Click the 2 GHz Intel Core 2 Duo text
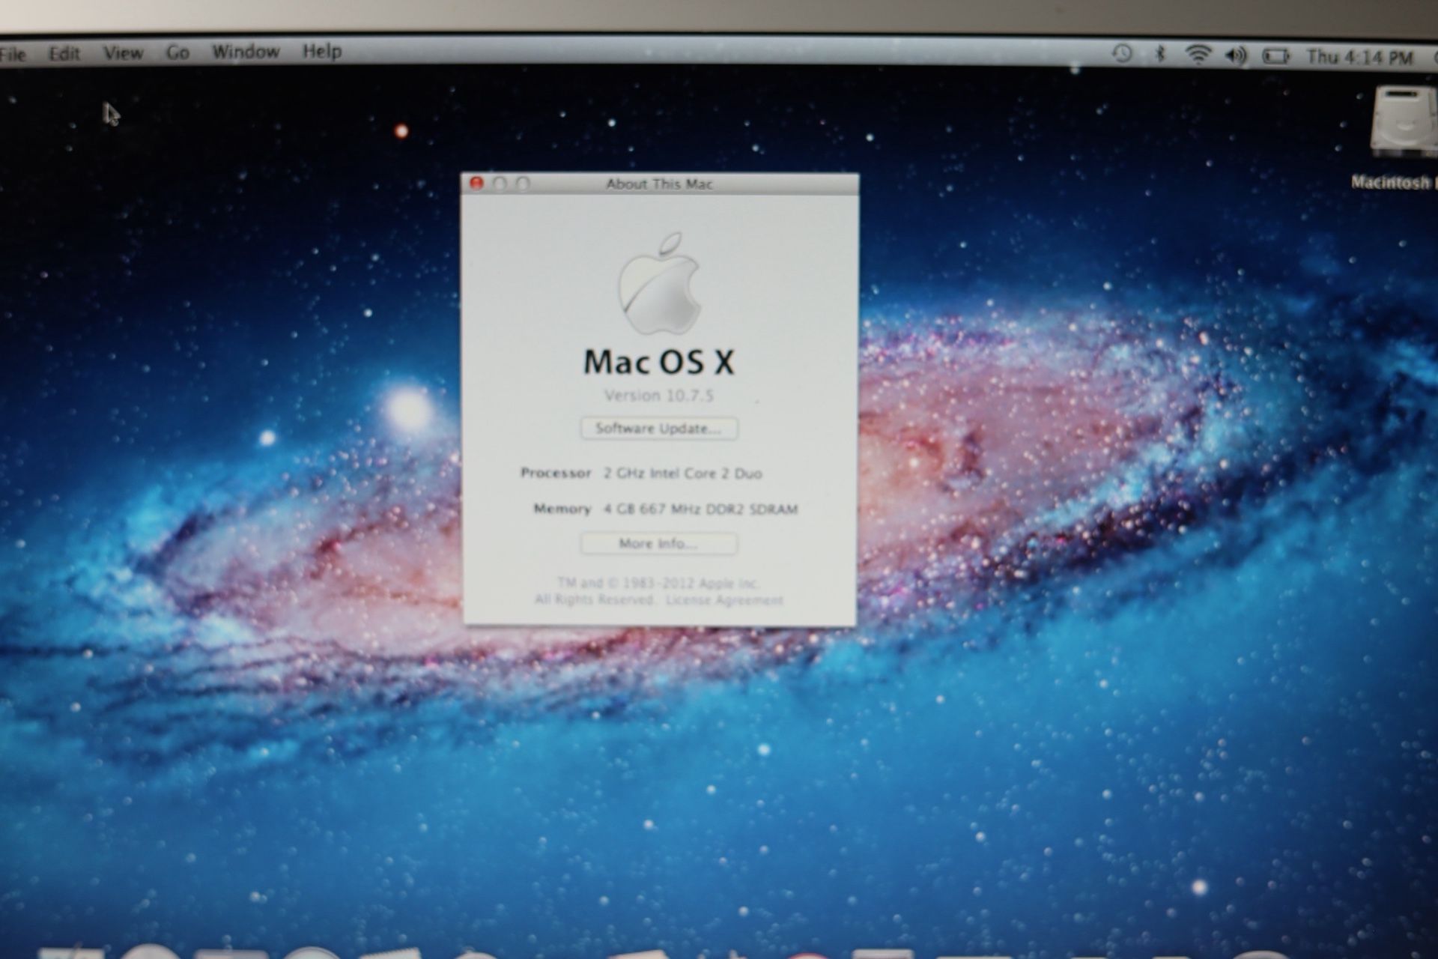This screenshot has width=1438, height=959. coord(683,474)
